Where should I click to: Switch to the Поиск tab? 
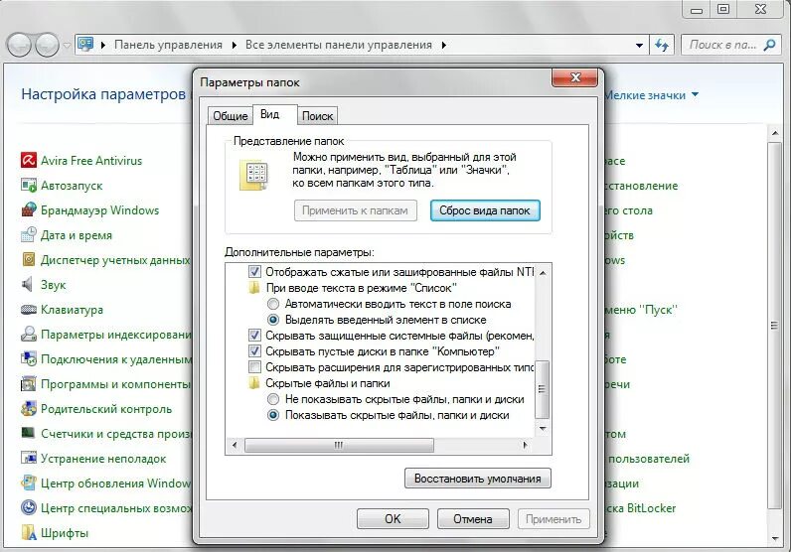pyautogui.click(x=317, y=116)
